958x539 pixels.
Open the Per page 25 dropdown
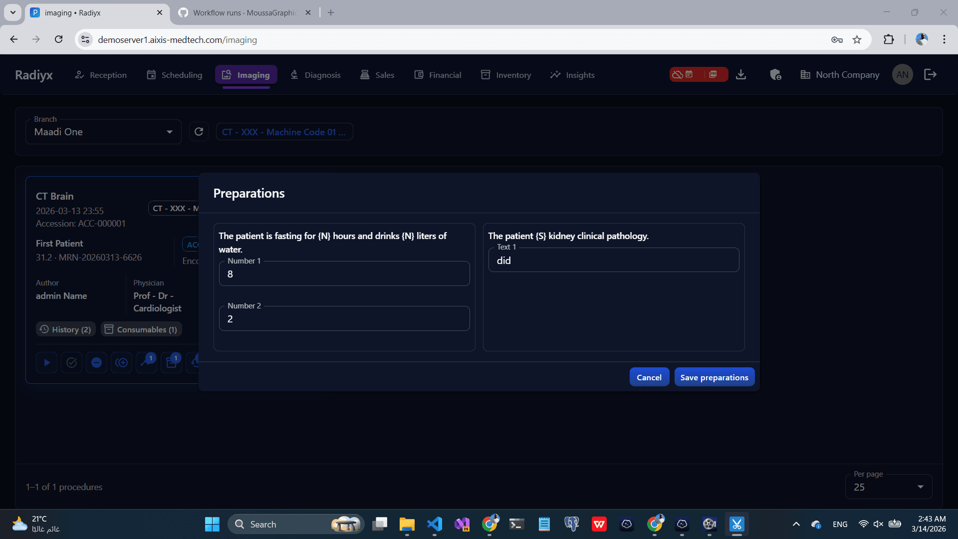889,487
